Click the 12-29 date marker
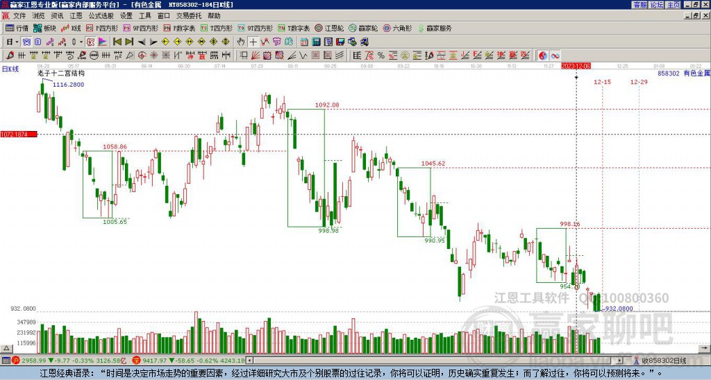This screenshot has height=380, width=711. [639, 82]
